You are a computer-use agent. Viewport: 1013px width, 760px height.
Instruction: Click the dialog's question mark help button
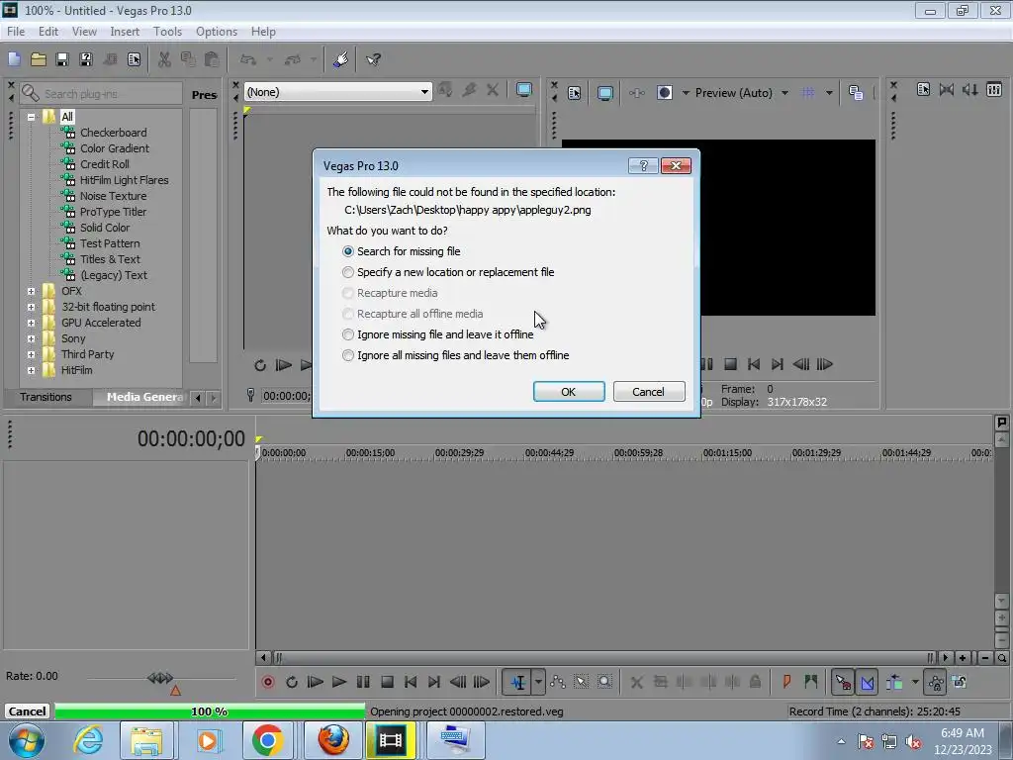(x=643, y=166)
